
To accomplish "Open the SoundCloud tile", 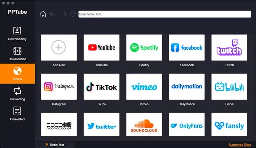I will tap(144, 125).
